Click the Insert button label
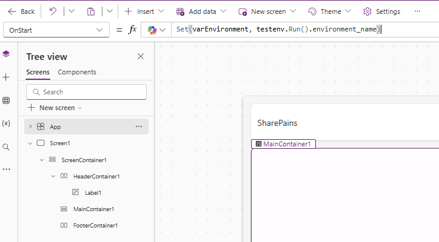This screenshot has height=242, width=439. (146, 11)
